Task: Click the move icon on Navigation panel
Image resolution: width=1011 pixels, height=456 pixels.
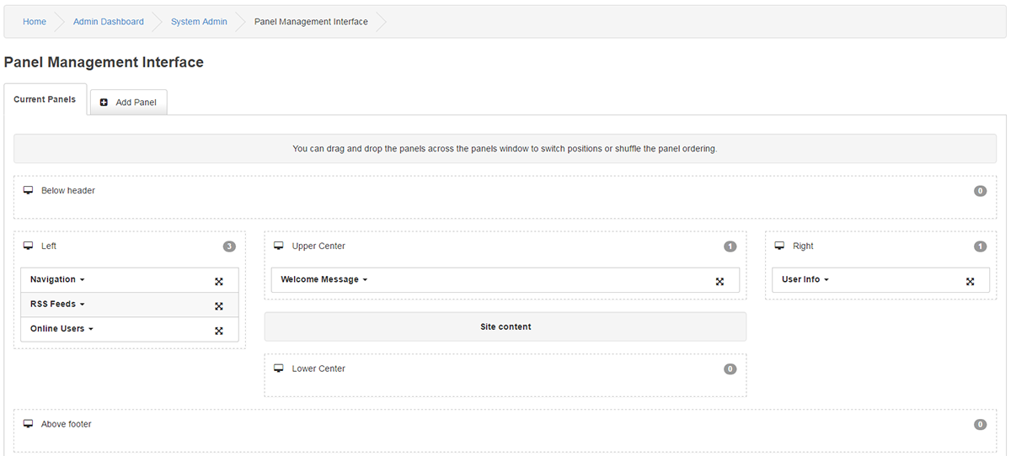Action: pyautogui.click(x=219, y=282)
